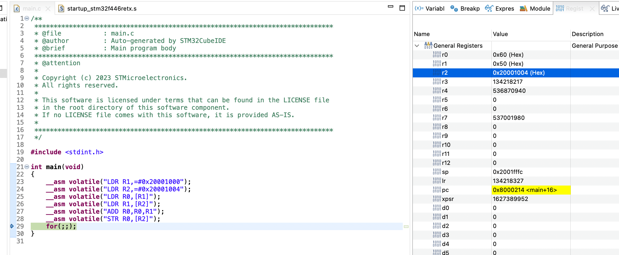Close the main.c editor tab

(48, 9)
